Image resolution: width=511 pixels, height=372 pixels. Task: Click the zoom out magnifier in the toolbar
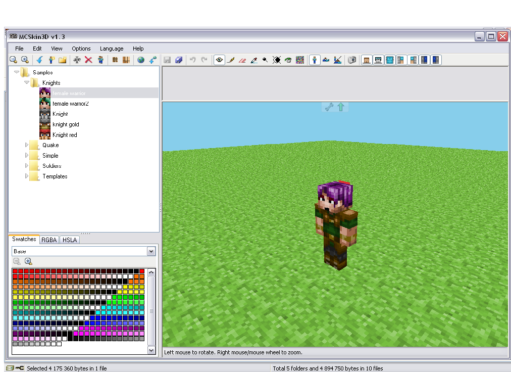tap(13, 60)
